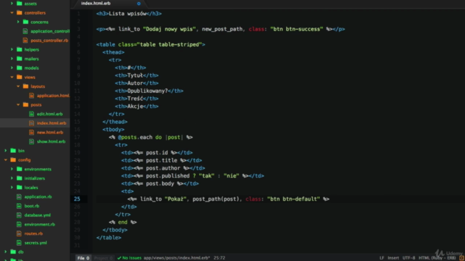Viewport: 465px width, 261px height.
Task: Click the orange update icon in status bar
Action: [x=461, y=258]
